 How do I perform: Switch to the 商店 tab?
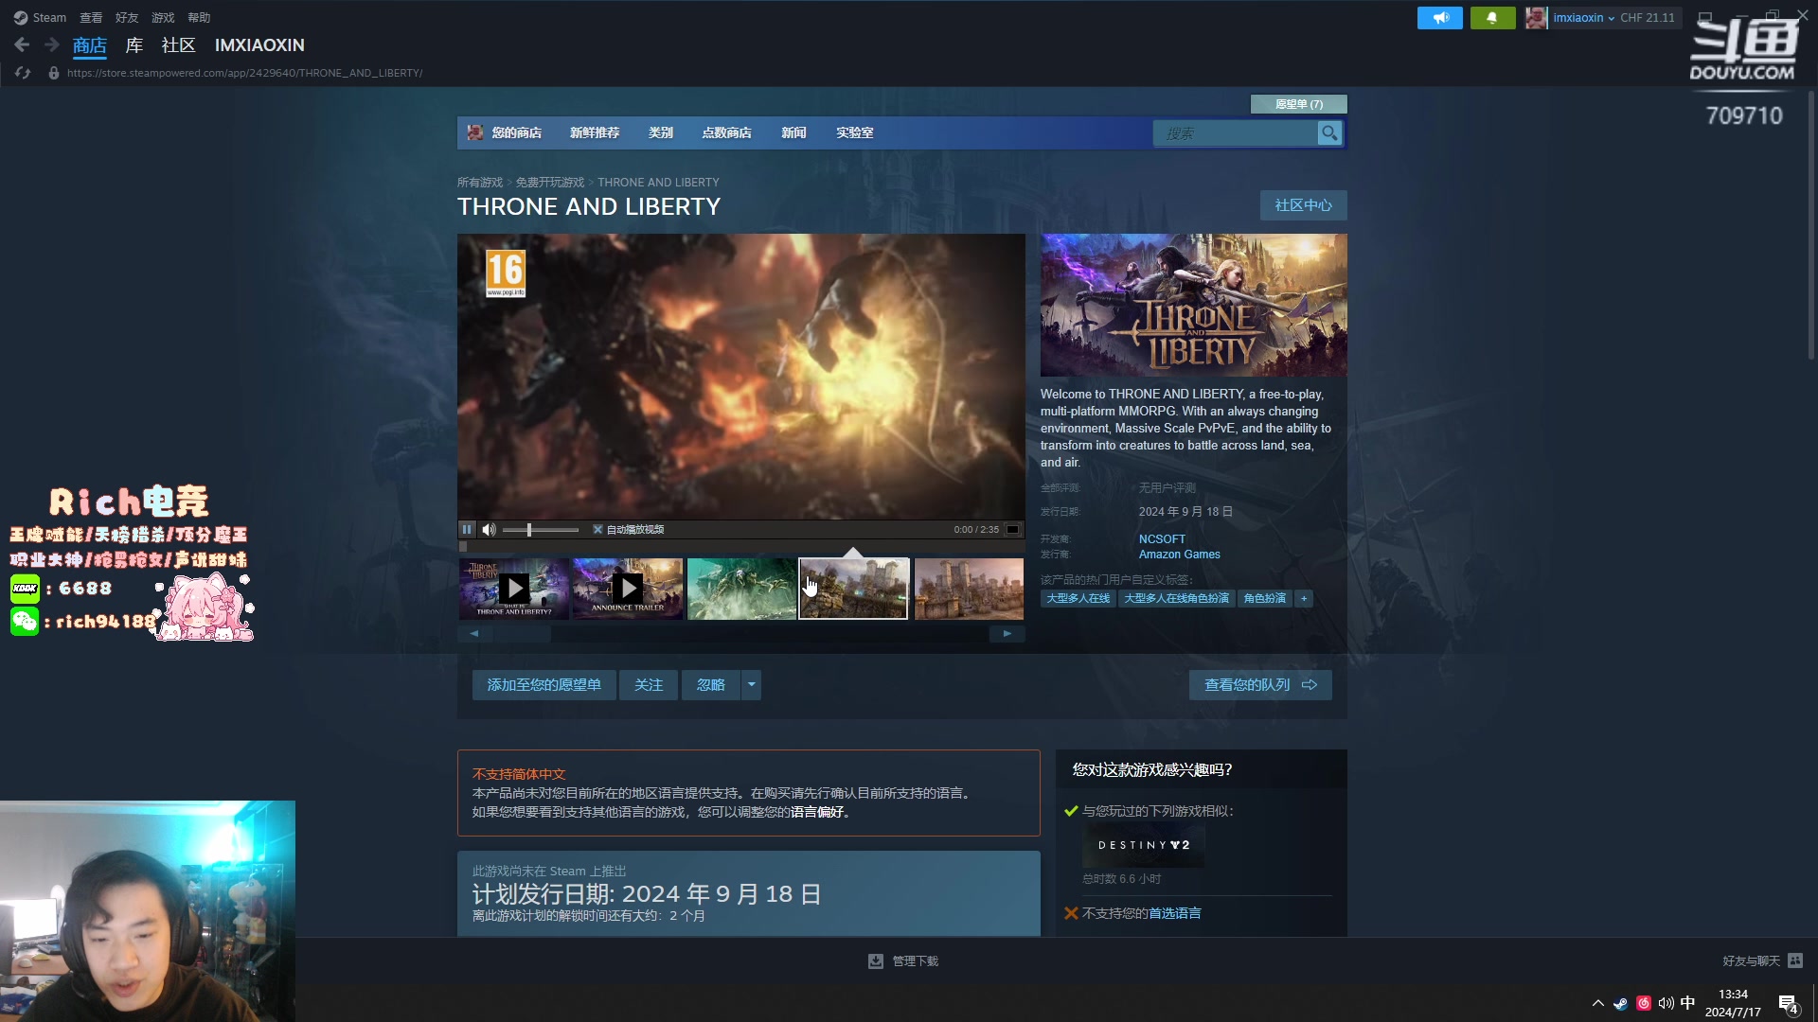pyautogui.click(x=90, y=45)
